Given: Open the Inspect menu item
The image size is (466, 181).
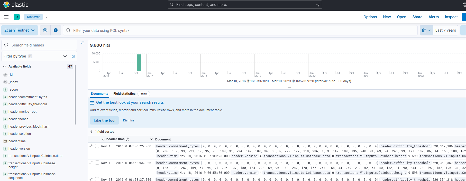Looking at the screenshot, I should click(x=451, y=17).
